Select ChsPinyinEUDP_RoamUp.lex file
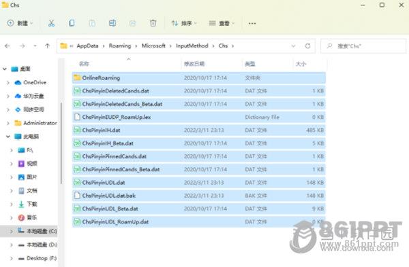 click(199, 117)
